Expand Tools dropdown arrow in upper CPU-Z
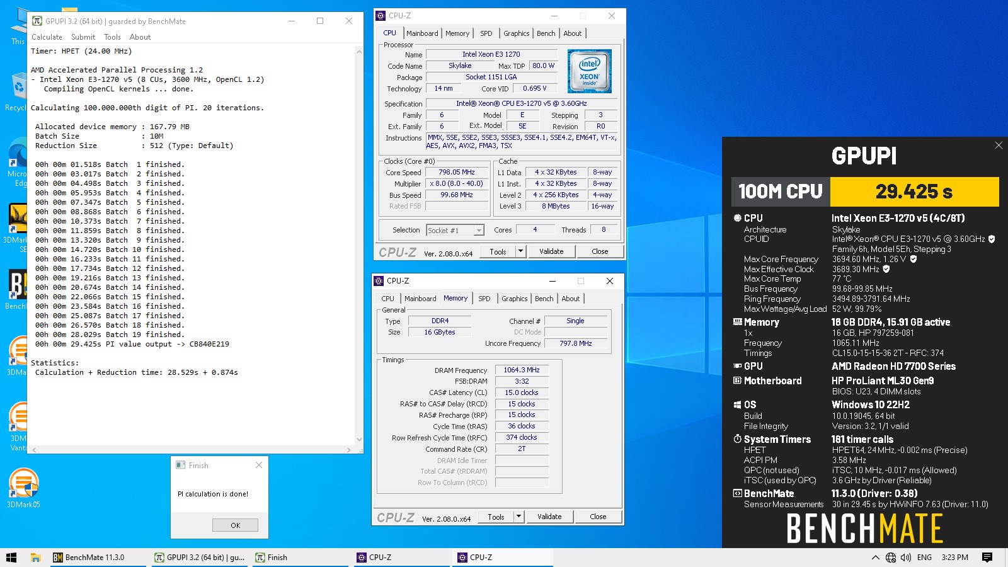The image size is (1008, 567). point(520,251)
